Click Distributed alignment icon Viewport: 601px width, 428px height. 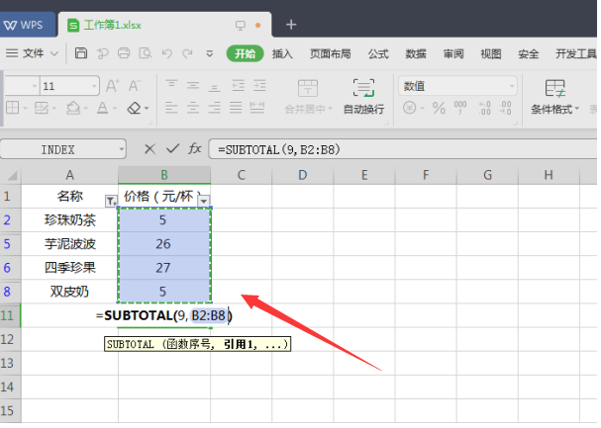coord(257,108)
